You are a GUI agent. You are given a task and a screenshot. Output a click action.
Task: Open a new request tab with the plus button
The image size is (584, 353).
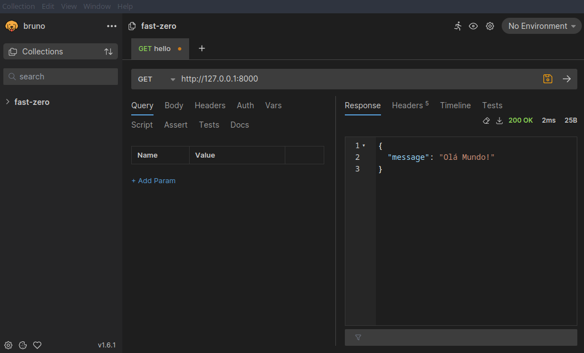(x=202, y=49)
